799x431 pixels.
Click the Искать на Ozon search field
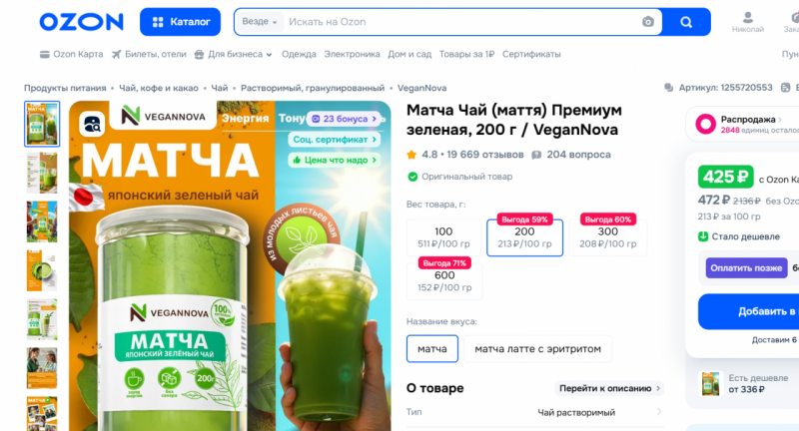click(461, 22)
